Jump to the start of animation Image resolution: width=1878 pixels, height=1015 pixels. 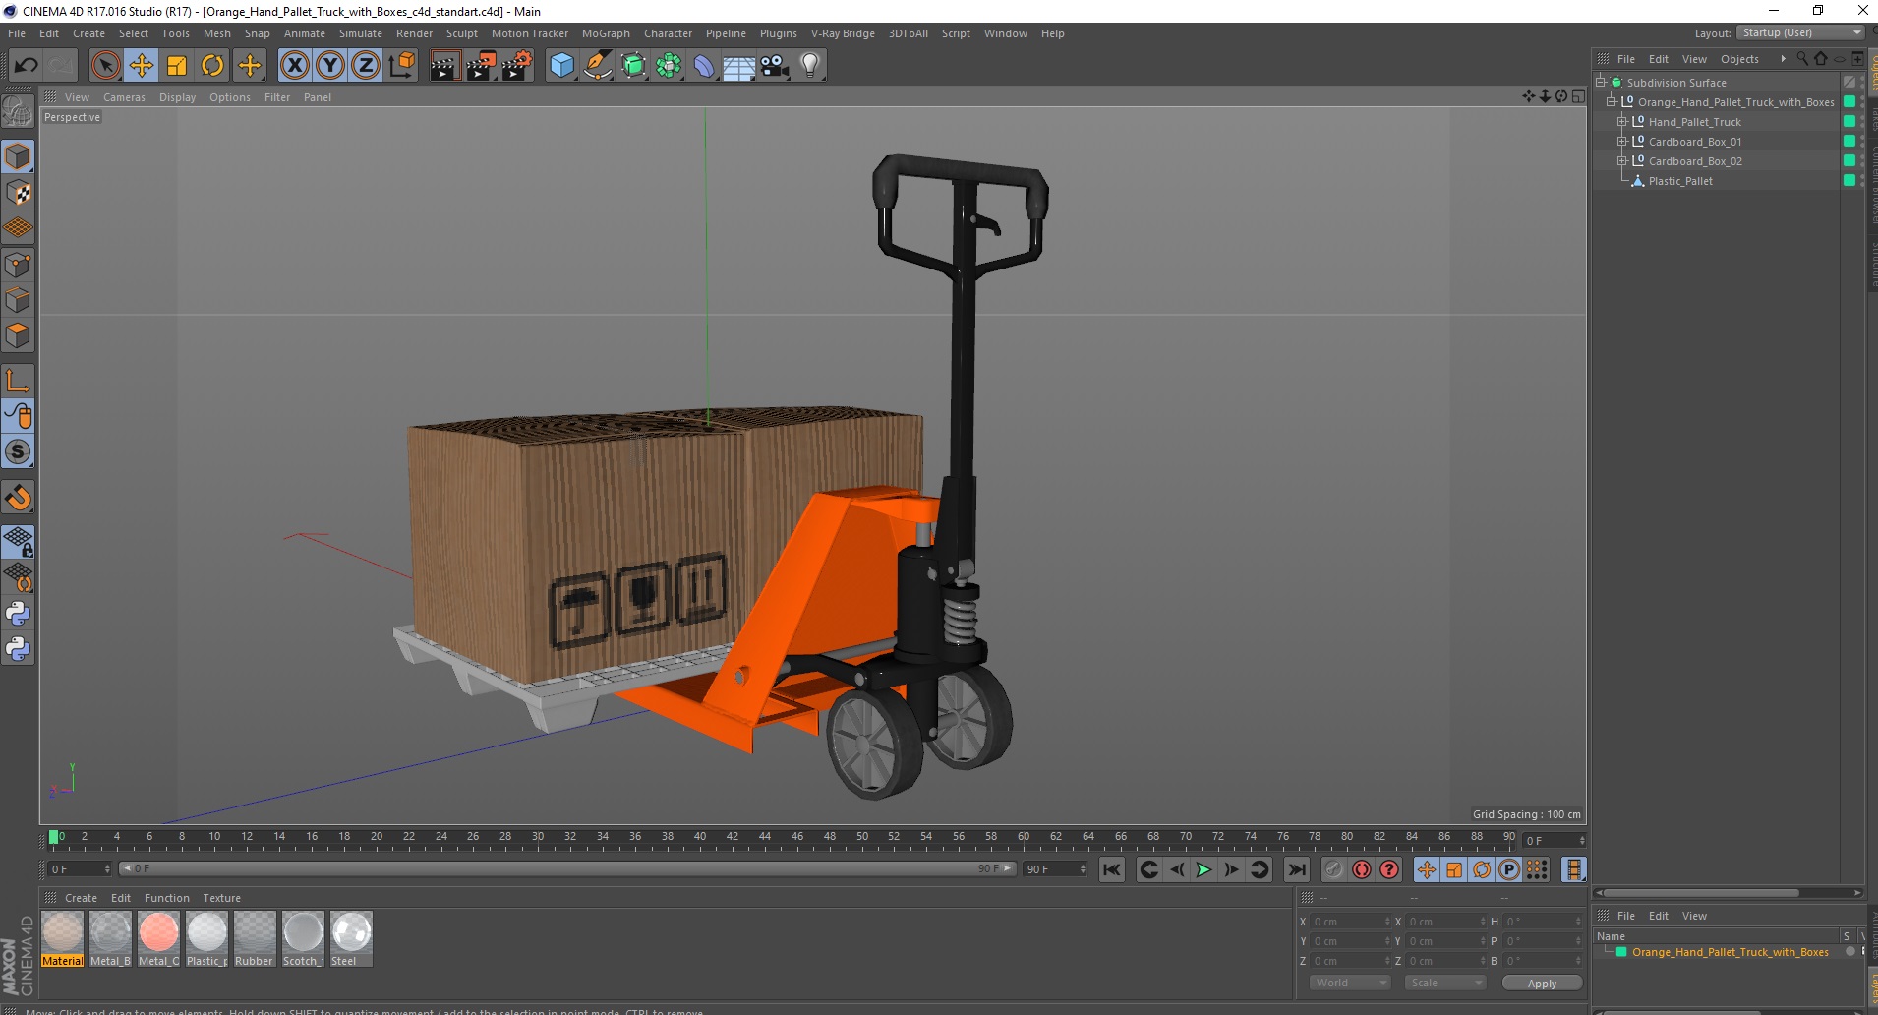1112,869
